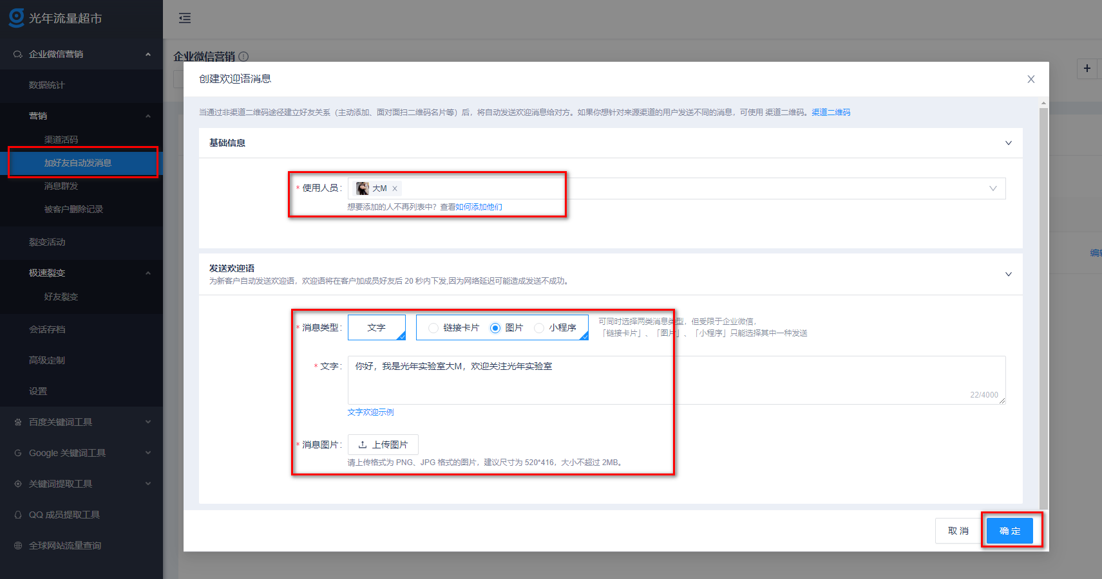Click the 百度关键词工具 sidebar icon

(x=18, y=422)
